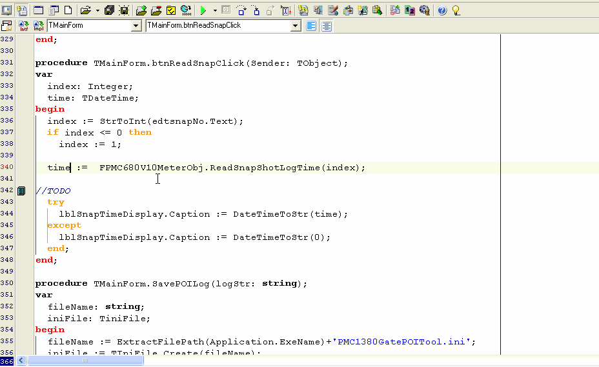The image size is (599, 367).
Task: Click the checklist syntax check icon
Action: coord(171,10)
